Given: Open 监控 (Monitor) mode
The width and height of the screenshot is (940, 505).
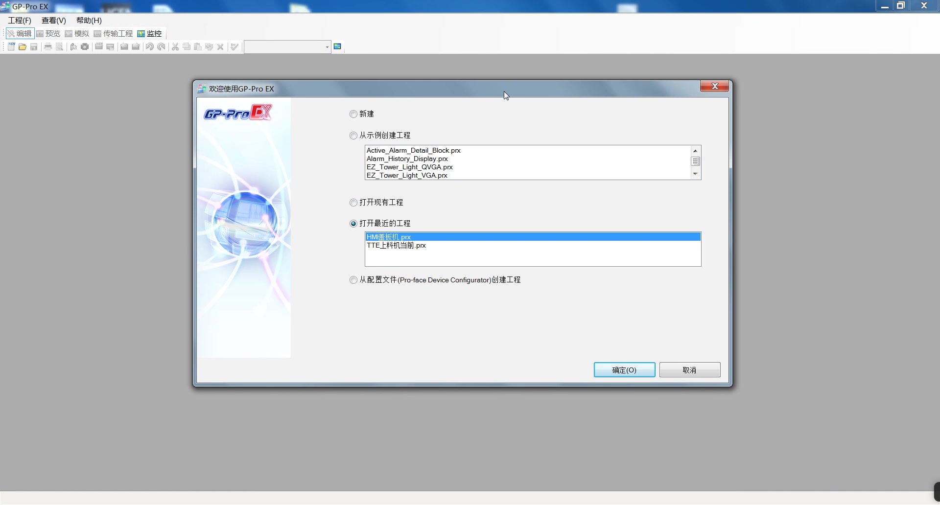Looking at the screenshot, I should click(x=149, y=33).
